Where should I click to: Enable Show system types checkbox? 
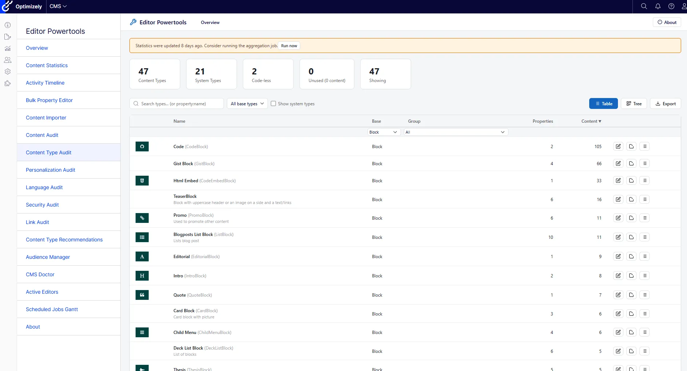273,103
